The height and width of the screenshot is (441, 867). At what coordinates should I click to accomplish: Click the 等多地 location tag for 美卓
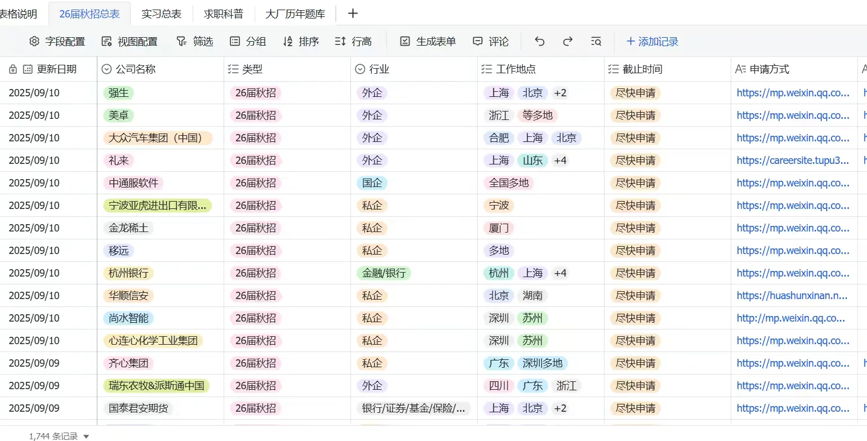pos(538,115)
